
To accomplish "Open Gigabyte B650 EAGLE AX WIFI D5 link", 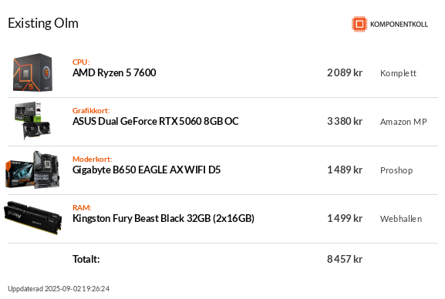I will tap(147, 170).
